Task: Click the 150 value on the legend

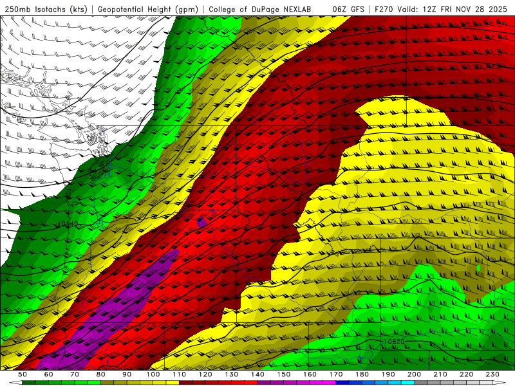Action: [284, 374]
